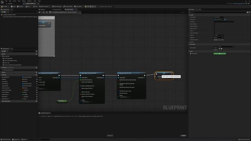
Task: Save the blueprint with Save button
Action: pyautogui.click(x=13, y=7)
